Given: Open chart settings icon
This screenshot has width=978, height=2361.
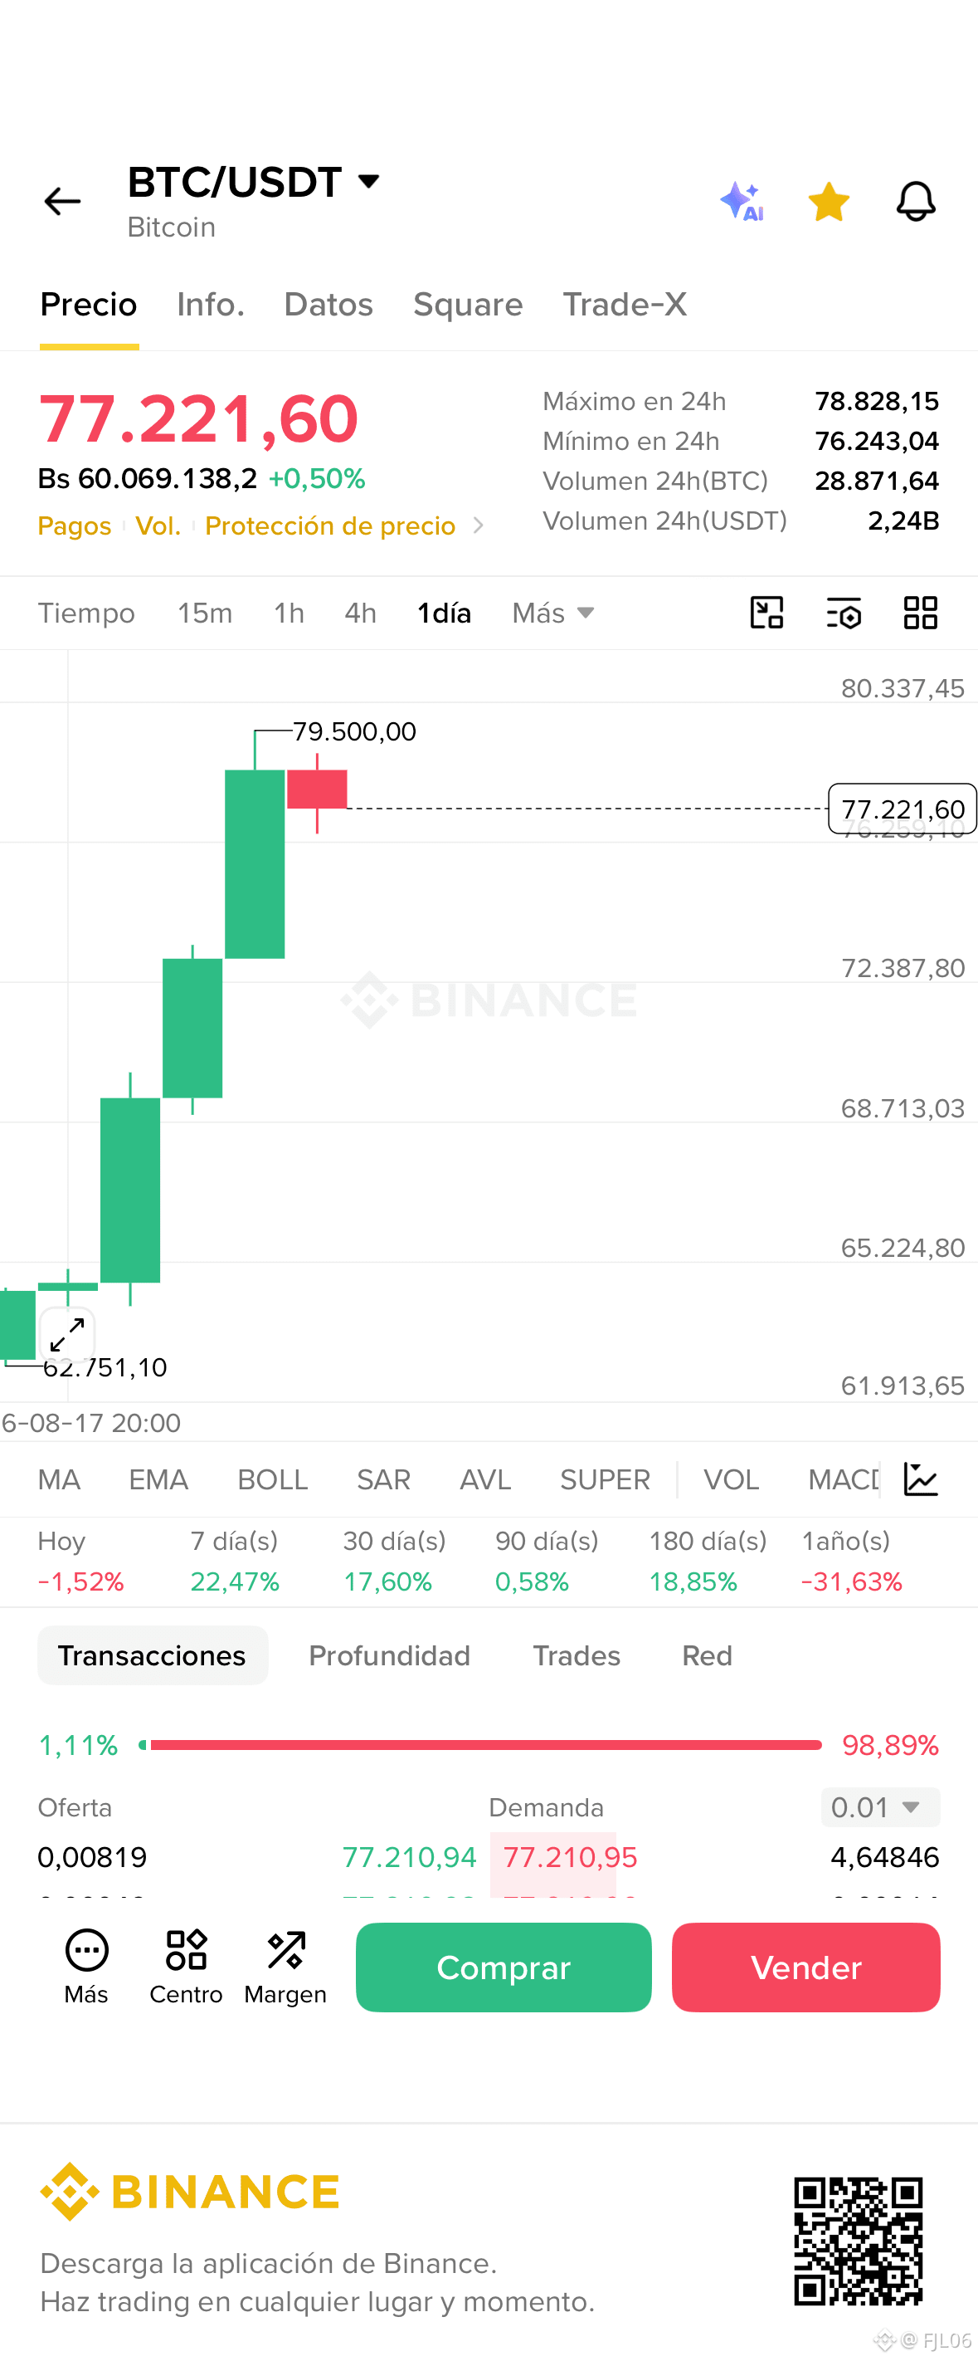Looking at the screenshot, I should [x=844, y=612].
